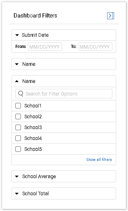Open the Show all filters link
The width and height of the screenshot is (128, 211).
(x=99, y=160)
